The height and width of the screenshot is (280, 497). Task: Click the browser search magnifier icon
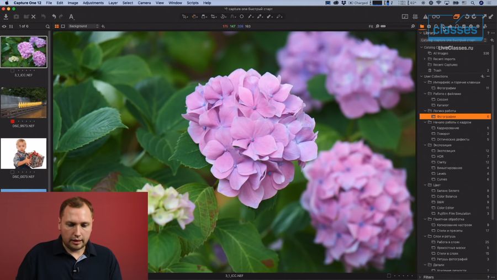47,27
